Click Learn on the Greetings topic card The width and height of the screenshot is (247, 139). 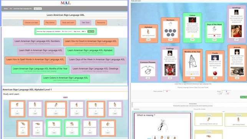(x=236, y=40)
